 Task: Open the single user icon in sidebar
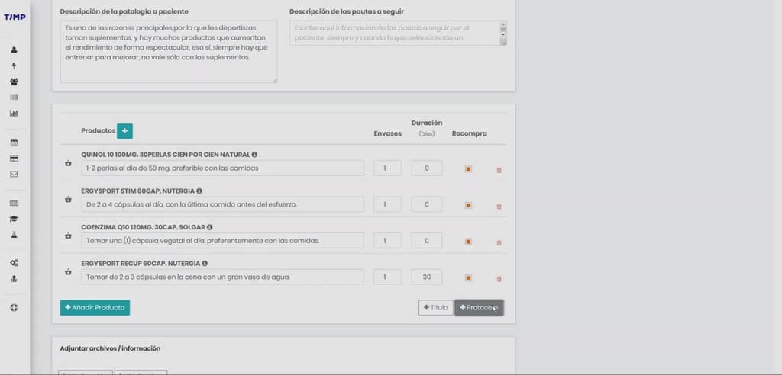[x=14, y=50]
